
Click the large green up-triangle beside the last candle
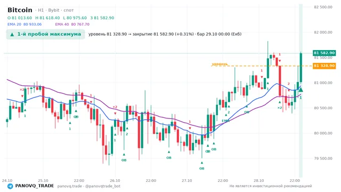301,90
